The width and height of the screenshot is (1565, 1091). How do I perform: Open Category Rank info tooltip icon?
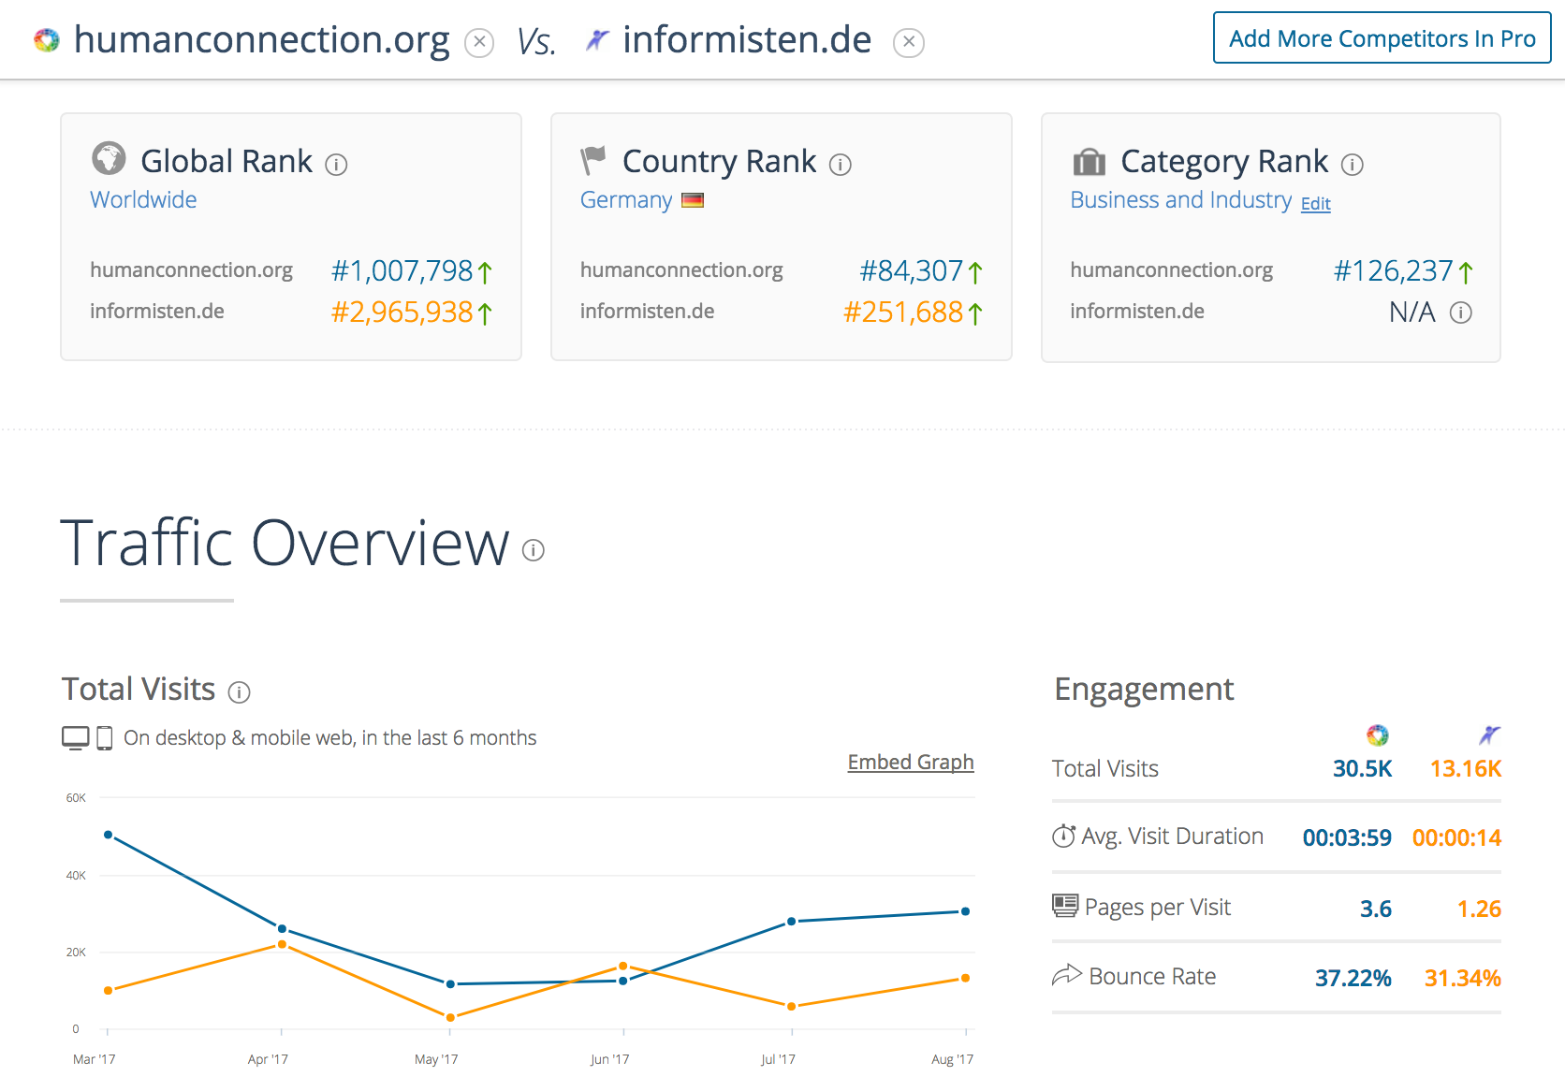tap(1352, 165)
